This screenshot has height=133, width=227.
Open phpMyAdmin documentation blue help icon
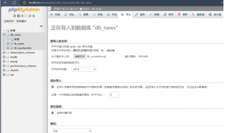pos(22,16)
